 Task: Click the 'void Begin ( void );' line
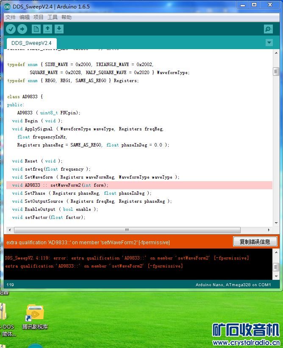click(x=37, y=121)
